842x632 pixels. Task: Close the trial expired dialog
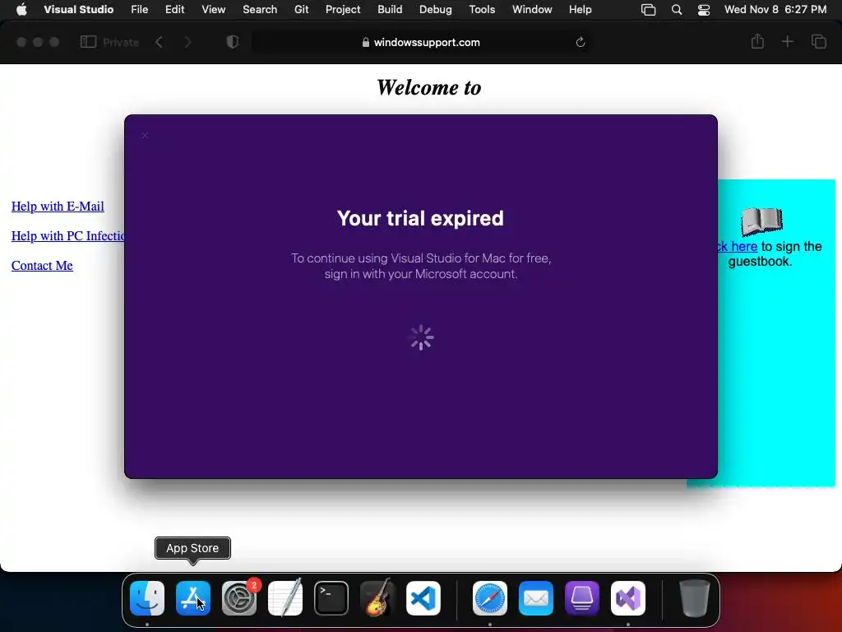click(145, 136)
